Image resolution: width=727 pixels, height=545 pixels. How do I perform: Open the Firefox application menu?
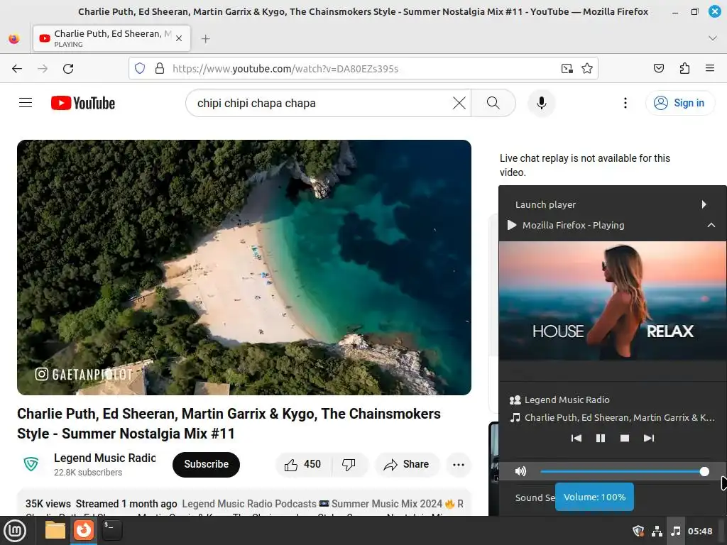[x=710, y=69]
